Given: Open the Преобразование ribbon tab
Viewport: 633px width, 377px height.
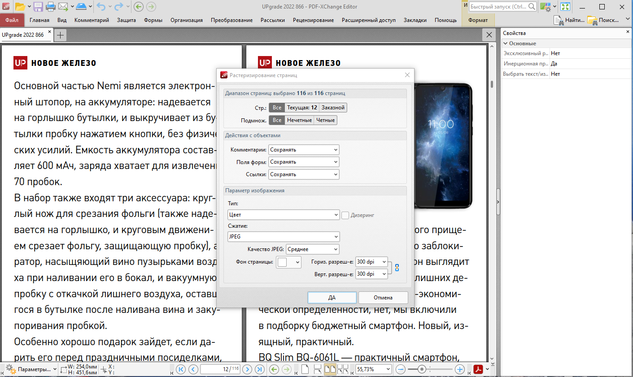Looking at the screenshot, I should click(231, 20).
